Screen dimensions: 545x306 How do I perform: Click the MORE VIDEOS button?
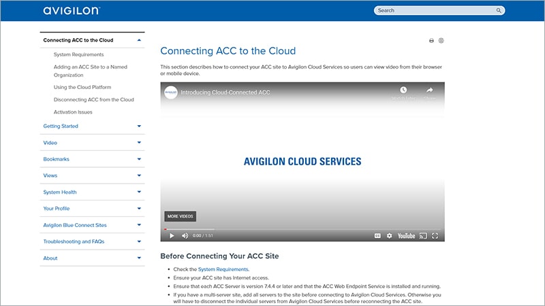pos(180,216)
